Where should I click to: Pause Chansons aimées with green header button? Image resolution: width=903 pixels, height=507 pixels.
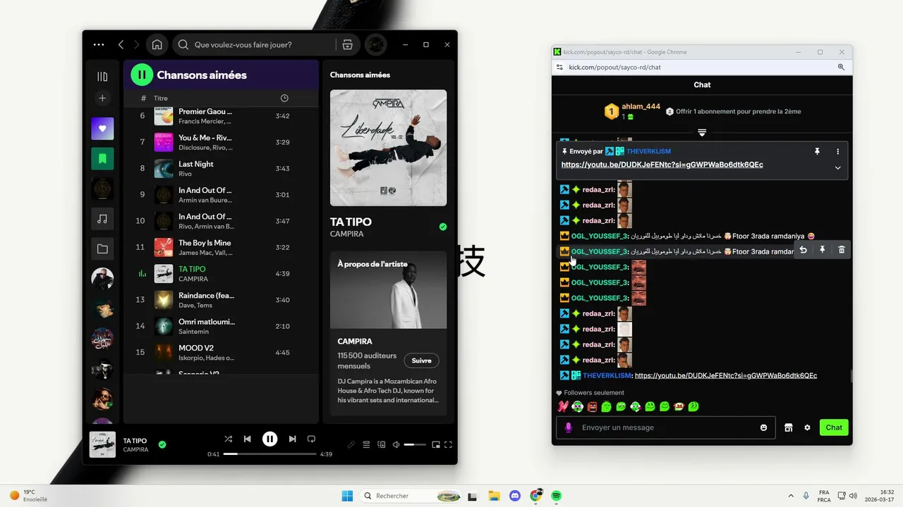[142, 75]
